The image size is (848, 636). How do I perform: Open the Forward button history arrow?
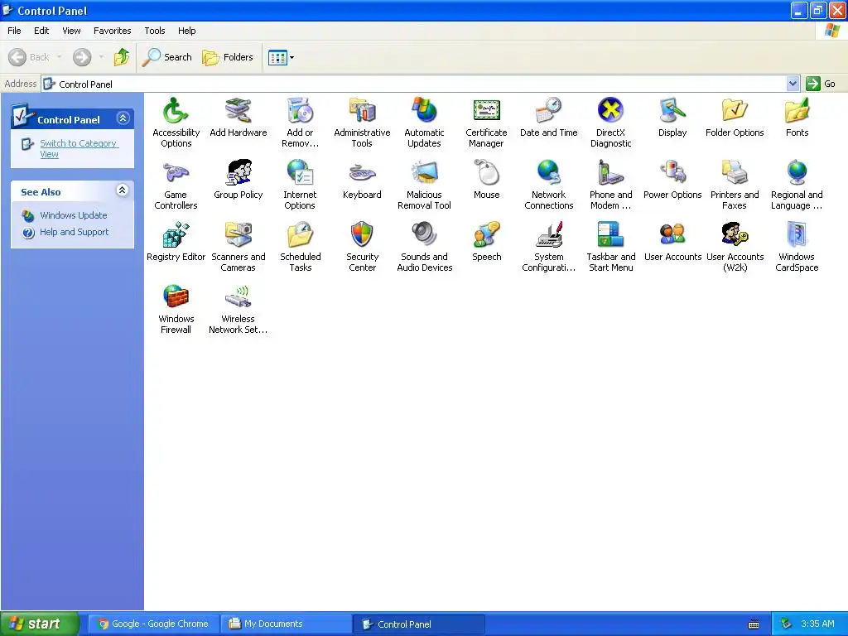point(101,57)
